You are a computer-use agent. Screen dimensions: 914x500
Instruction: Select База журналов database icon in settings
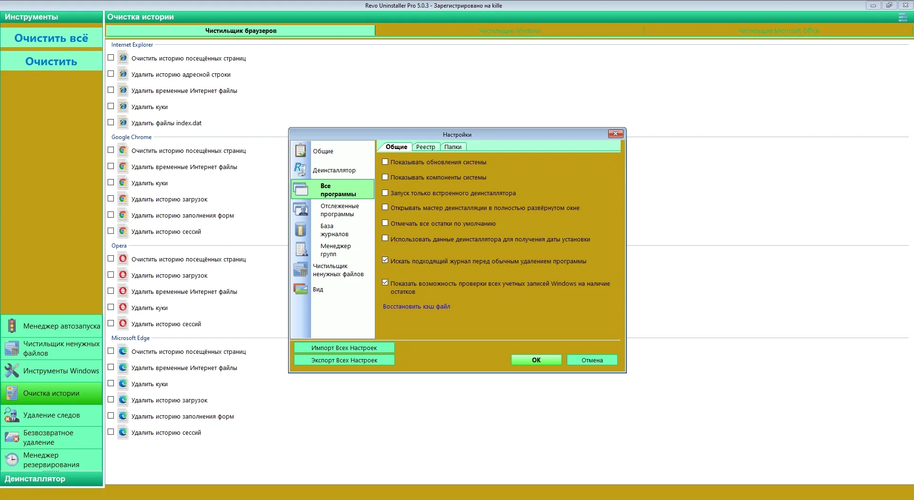click(301, 230)
